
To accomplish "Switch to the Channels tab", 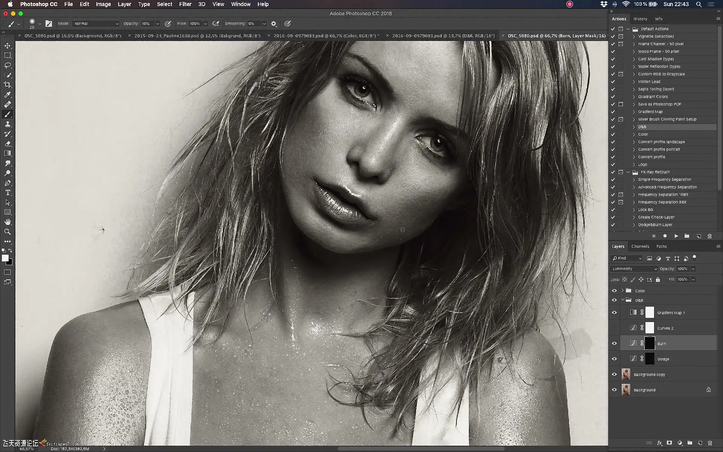I will coord(640,246).
